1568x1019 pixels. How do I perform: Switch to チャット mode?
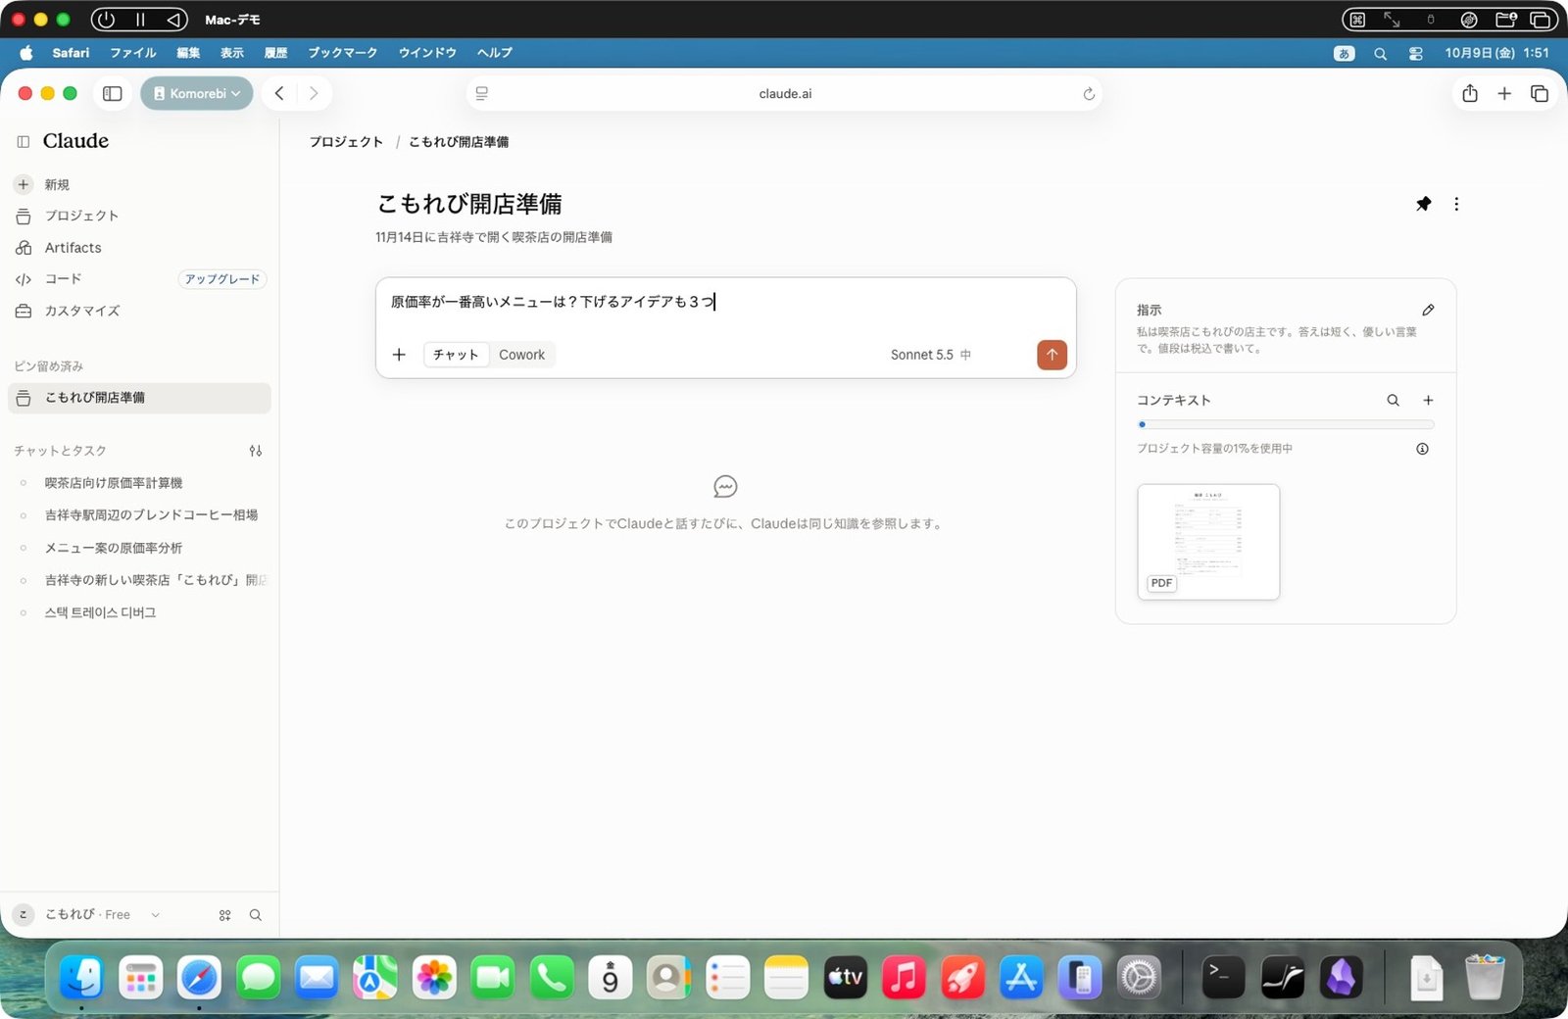456,355
